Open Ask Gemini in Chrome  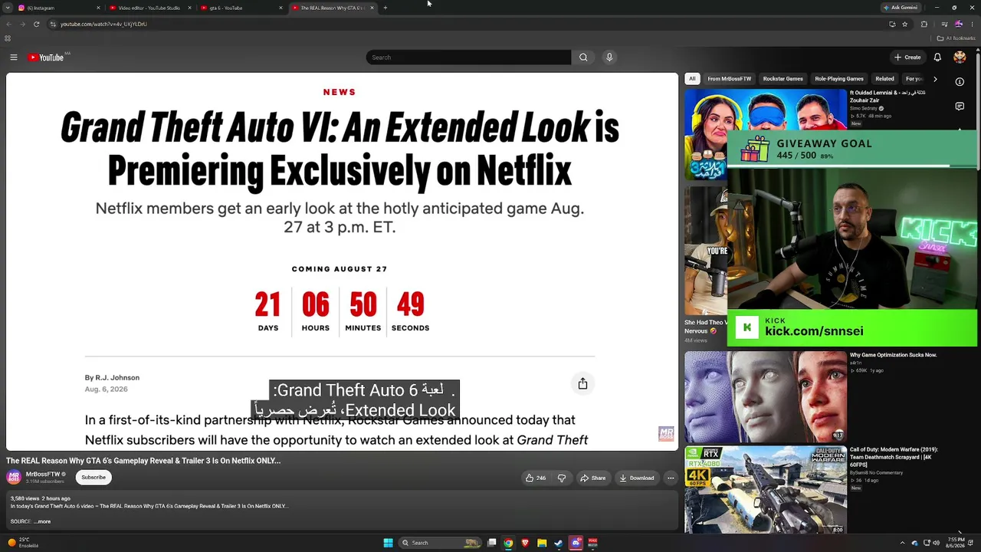[901, 8]
